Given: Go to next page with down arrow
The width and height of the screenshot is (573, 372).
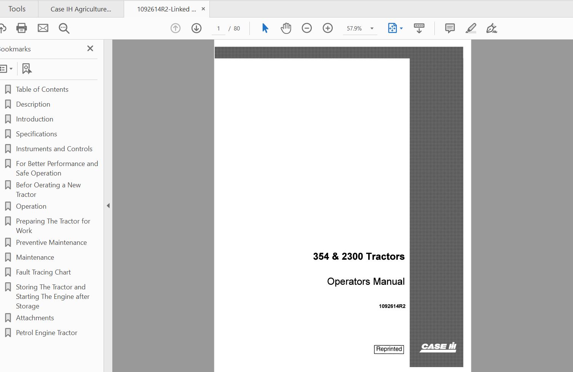Looking at the screenshot, I should 196,28.
